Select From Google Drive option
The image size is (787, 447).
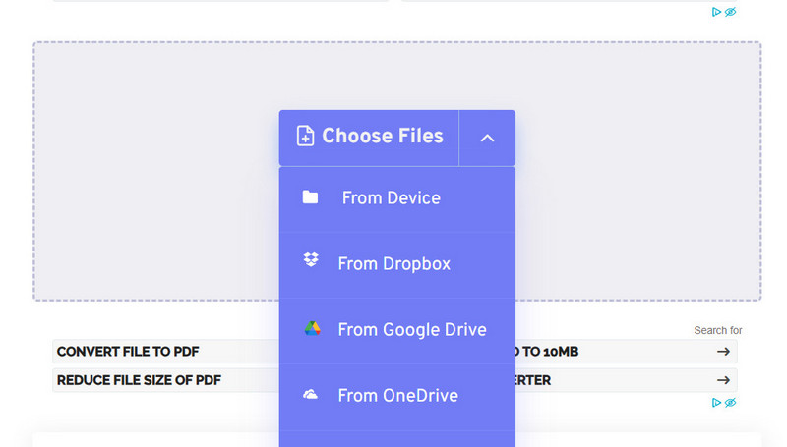[x=397, y=330]
